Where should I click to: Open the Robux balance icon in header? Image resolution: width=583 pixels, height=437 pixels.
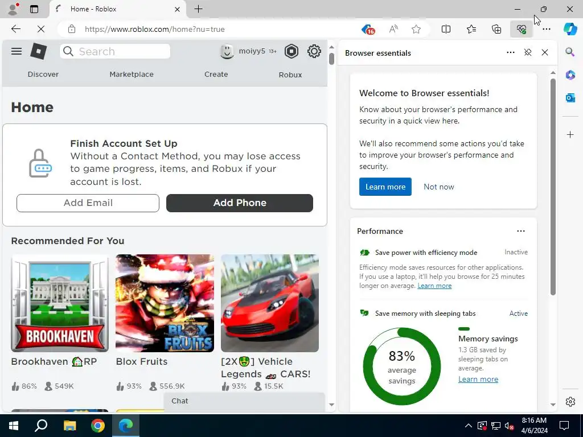pos(291,51)
